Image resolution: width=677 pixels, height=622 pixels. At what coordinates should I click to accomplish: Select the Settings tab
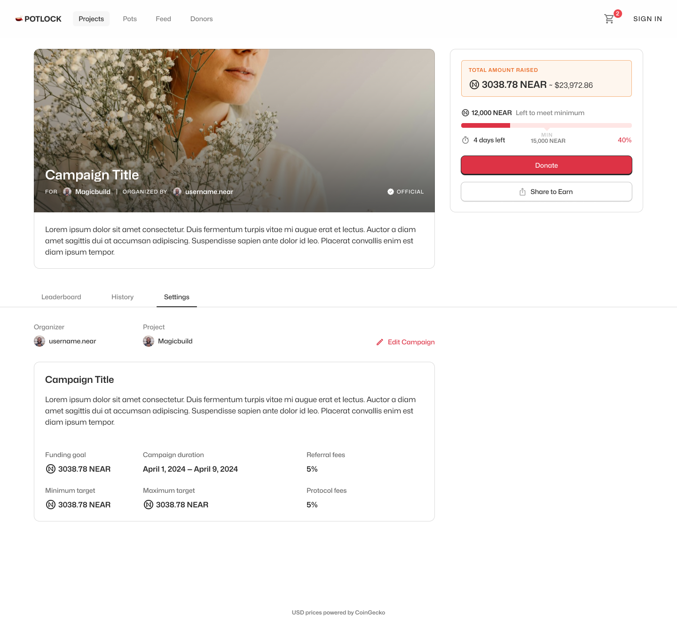(x=177, y=297)
